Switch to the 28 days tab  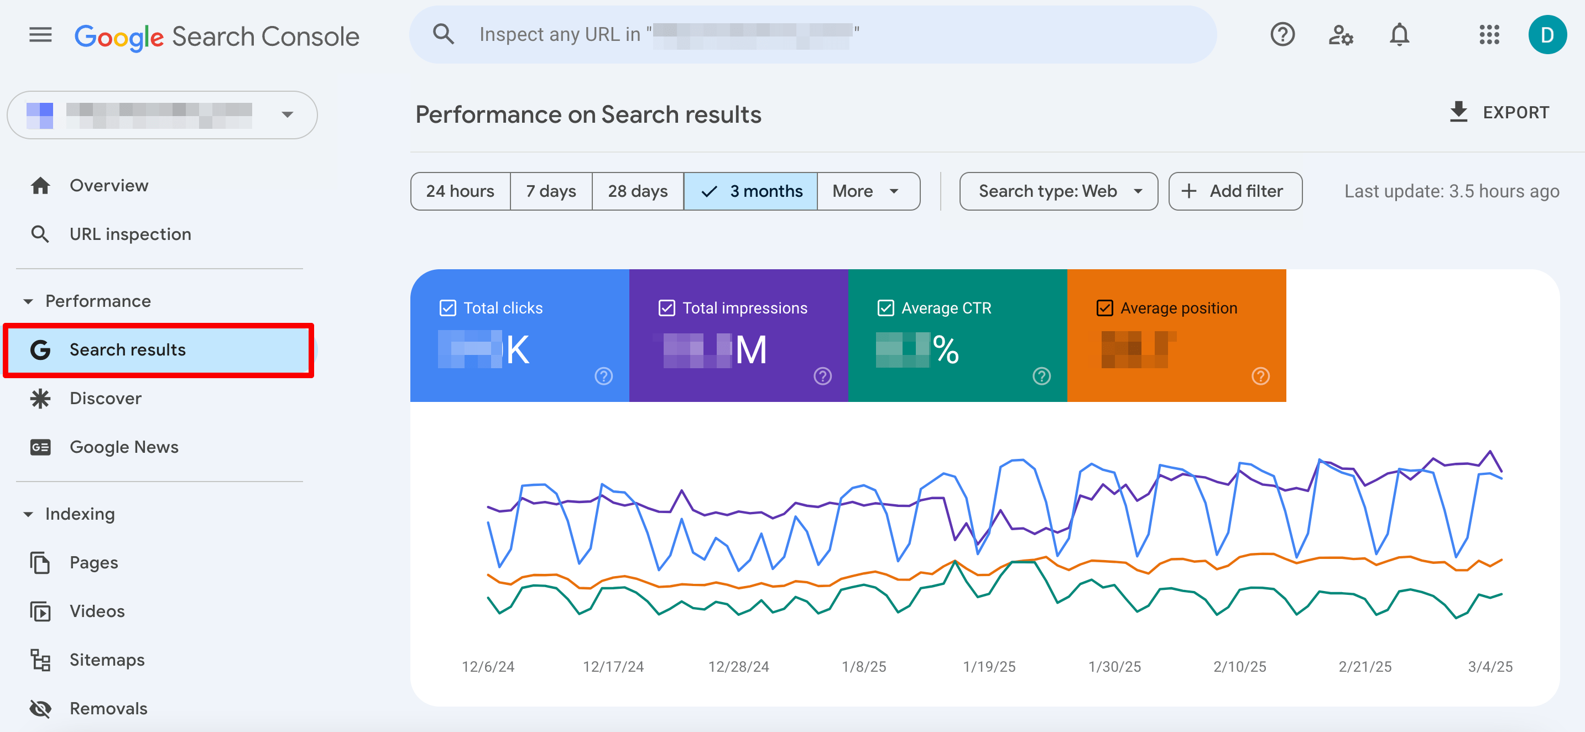(x=638, y=191)
